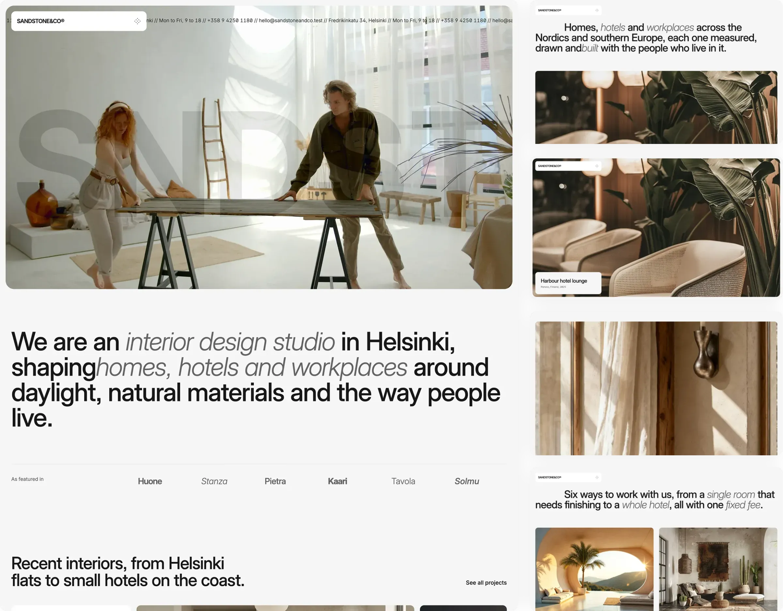The width and height of the screenshot is (783, 611).
Task: Click the Huone featured logo
Action: 150,481
